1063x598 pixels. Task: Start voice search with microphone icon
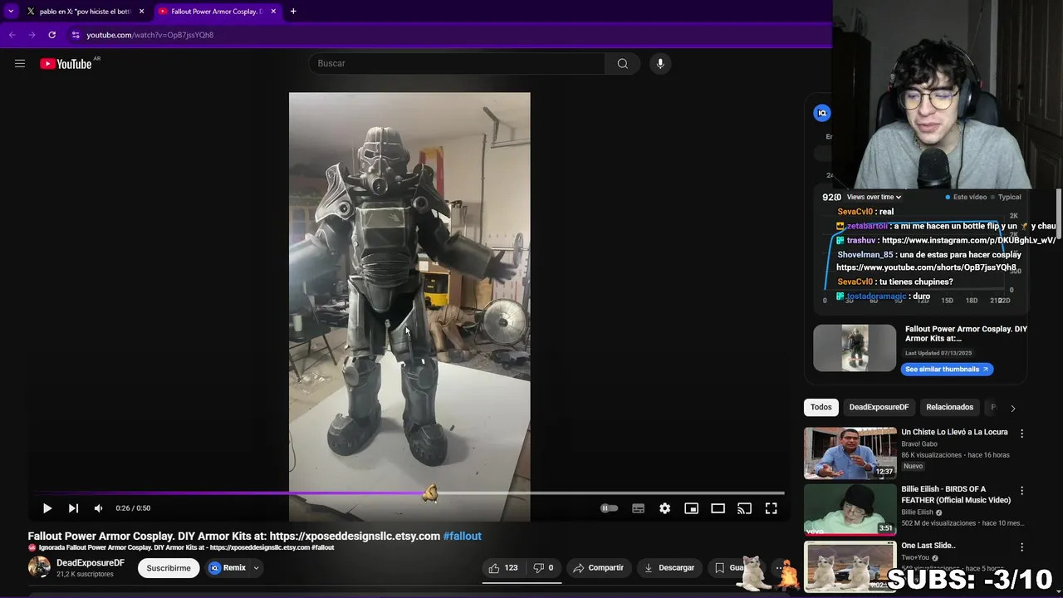(660, 63)
